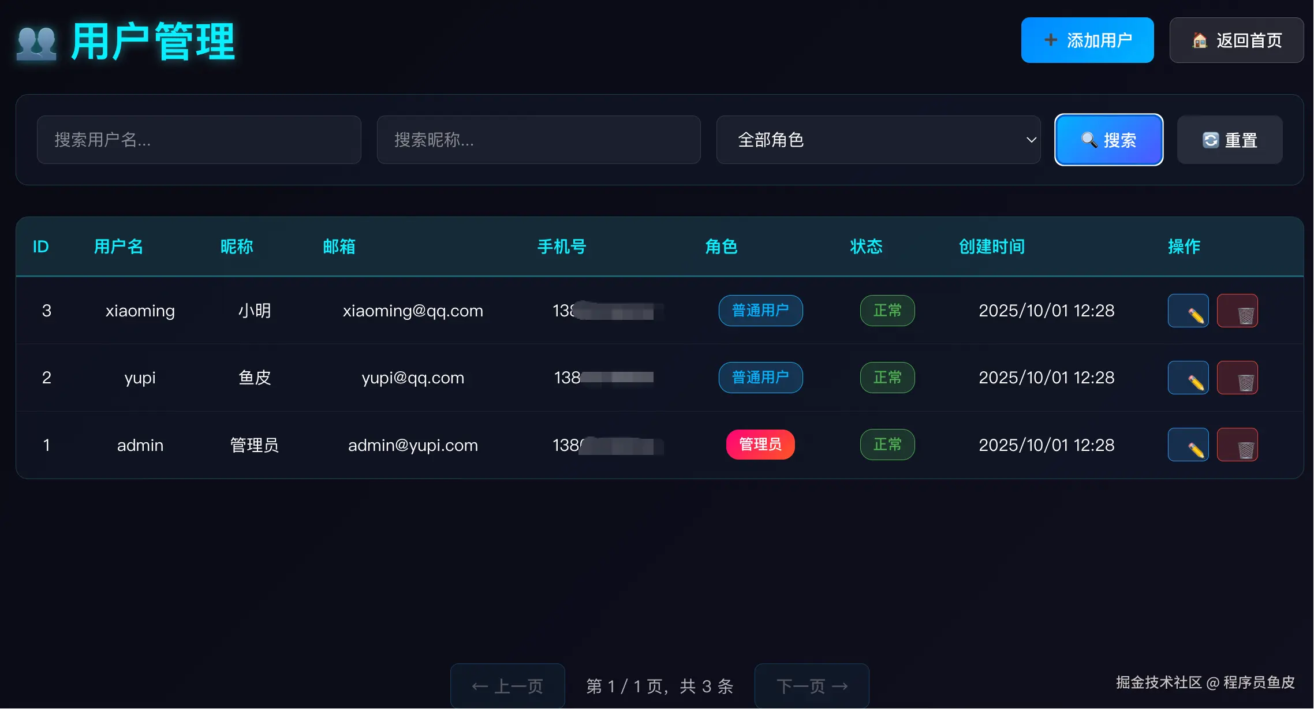Open the 全部角色 role dropdown
The image size is (1314, 709).
[x=878, y=140]
